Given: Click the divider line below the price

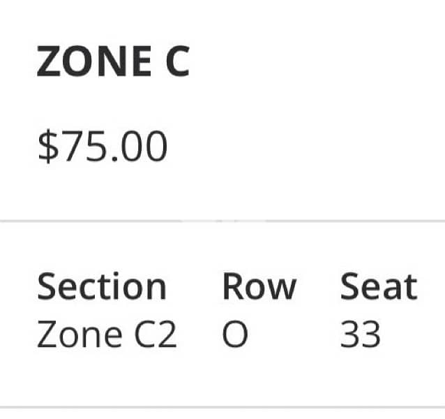Looking at the screenshot, I should (222, 221).
